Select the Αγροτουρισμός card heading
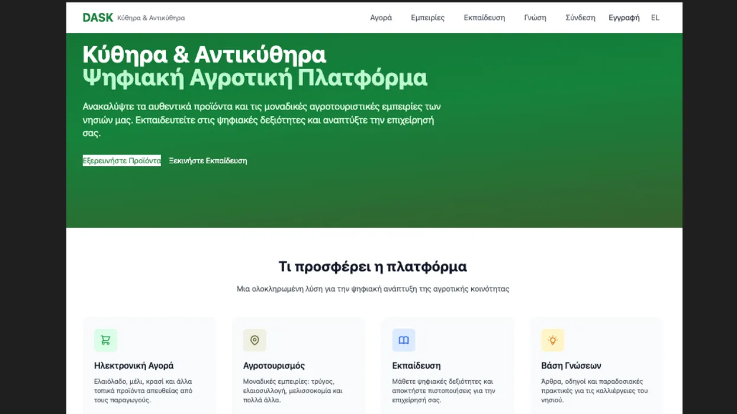 tap(273, 366)
